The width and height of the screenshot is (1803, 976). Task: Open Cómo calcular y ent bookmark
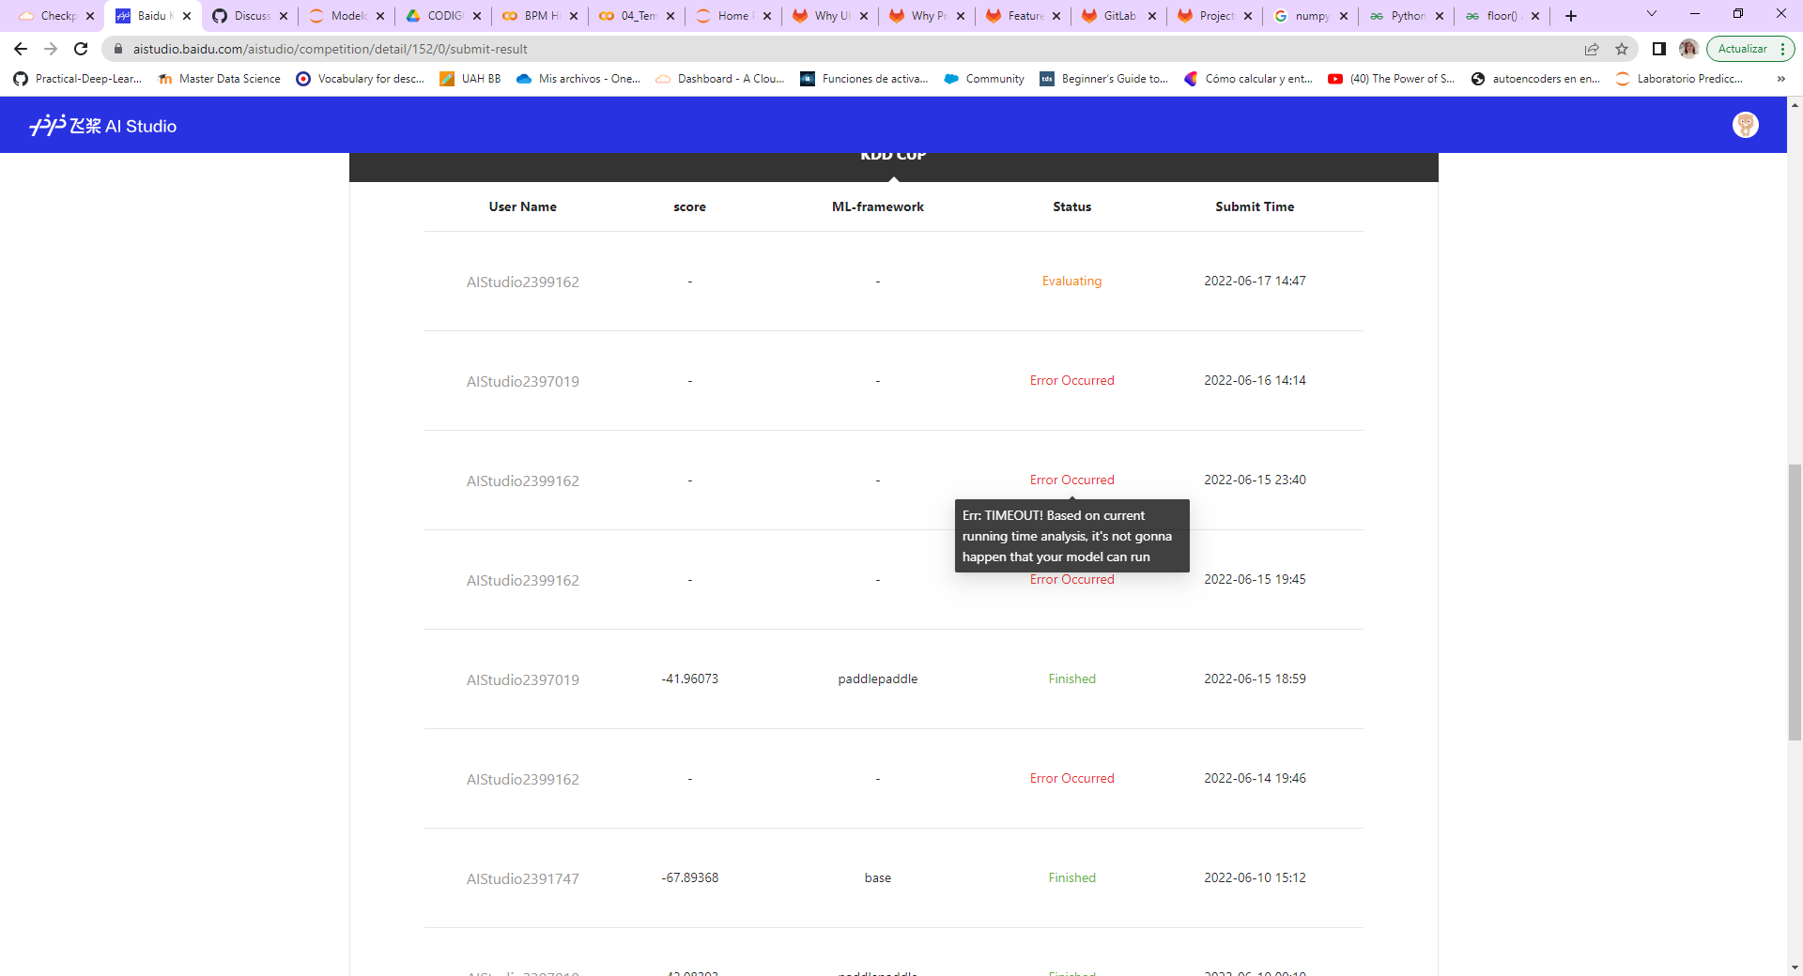coord(1248,79)
